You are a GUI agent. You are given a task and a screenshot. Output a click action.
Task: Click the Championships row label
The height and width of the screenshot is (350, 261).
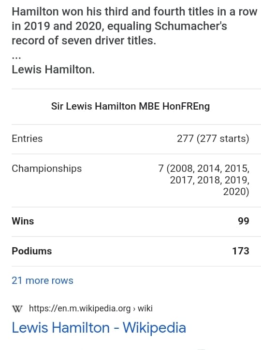click(x=47, y=168)
